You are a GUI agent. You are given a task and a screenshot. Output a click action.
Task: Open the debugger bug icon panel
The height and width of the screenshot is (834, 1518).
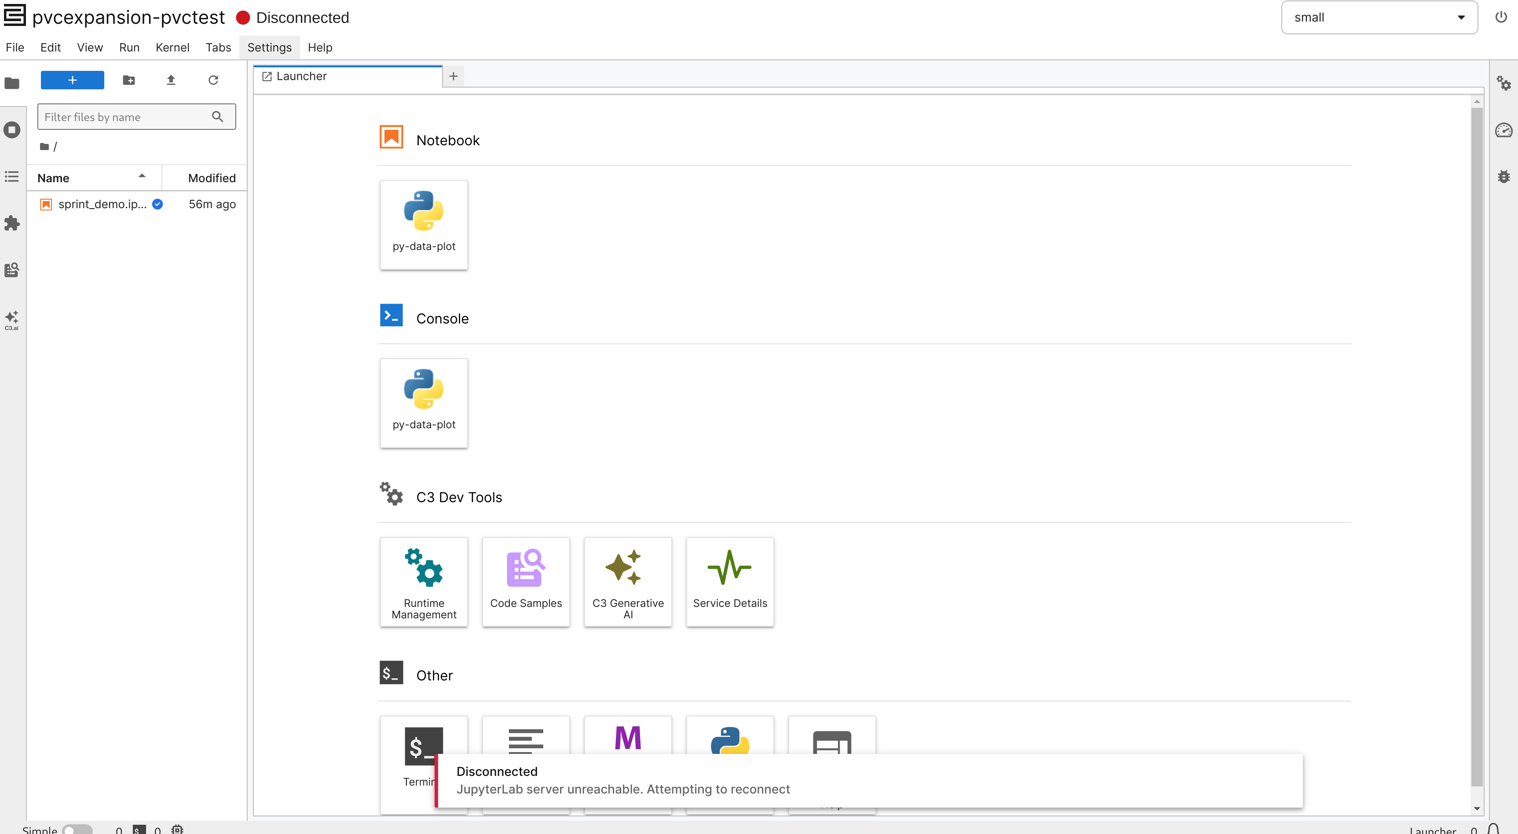[1503, 176]
